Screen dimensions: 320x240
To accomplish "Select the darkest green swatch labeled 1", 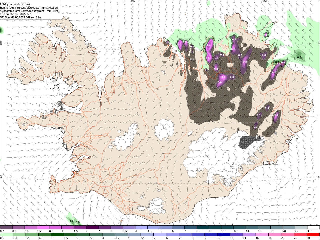I will tap(58, 234).
